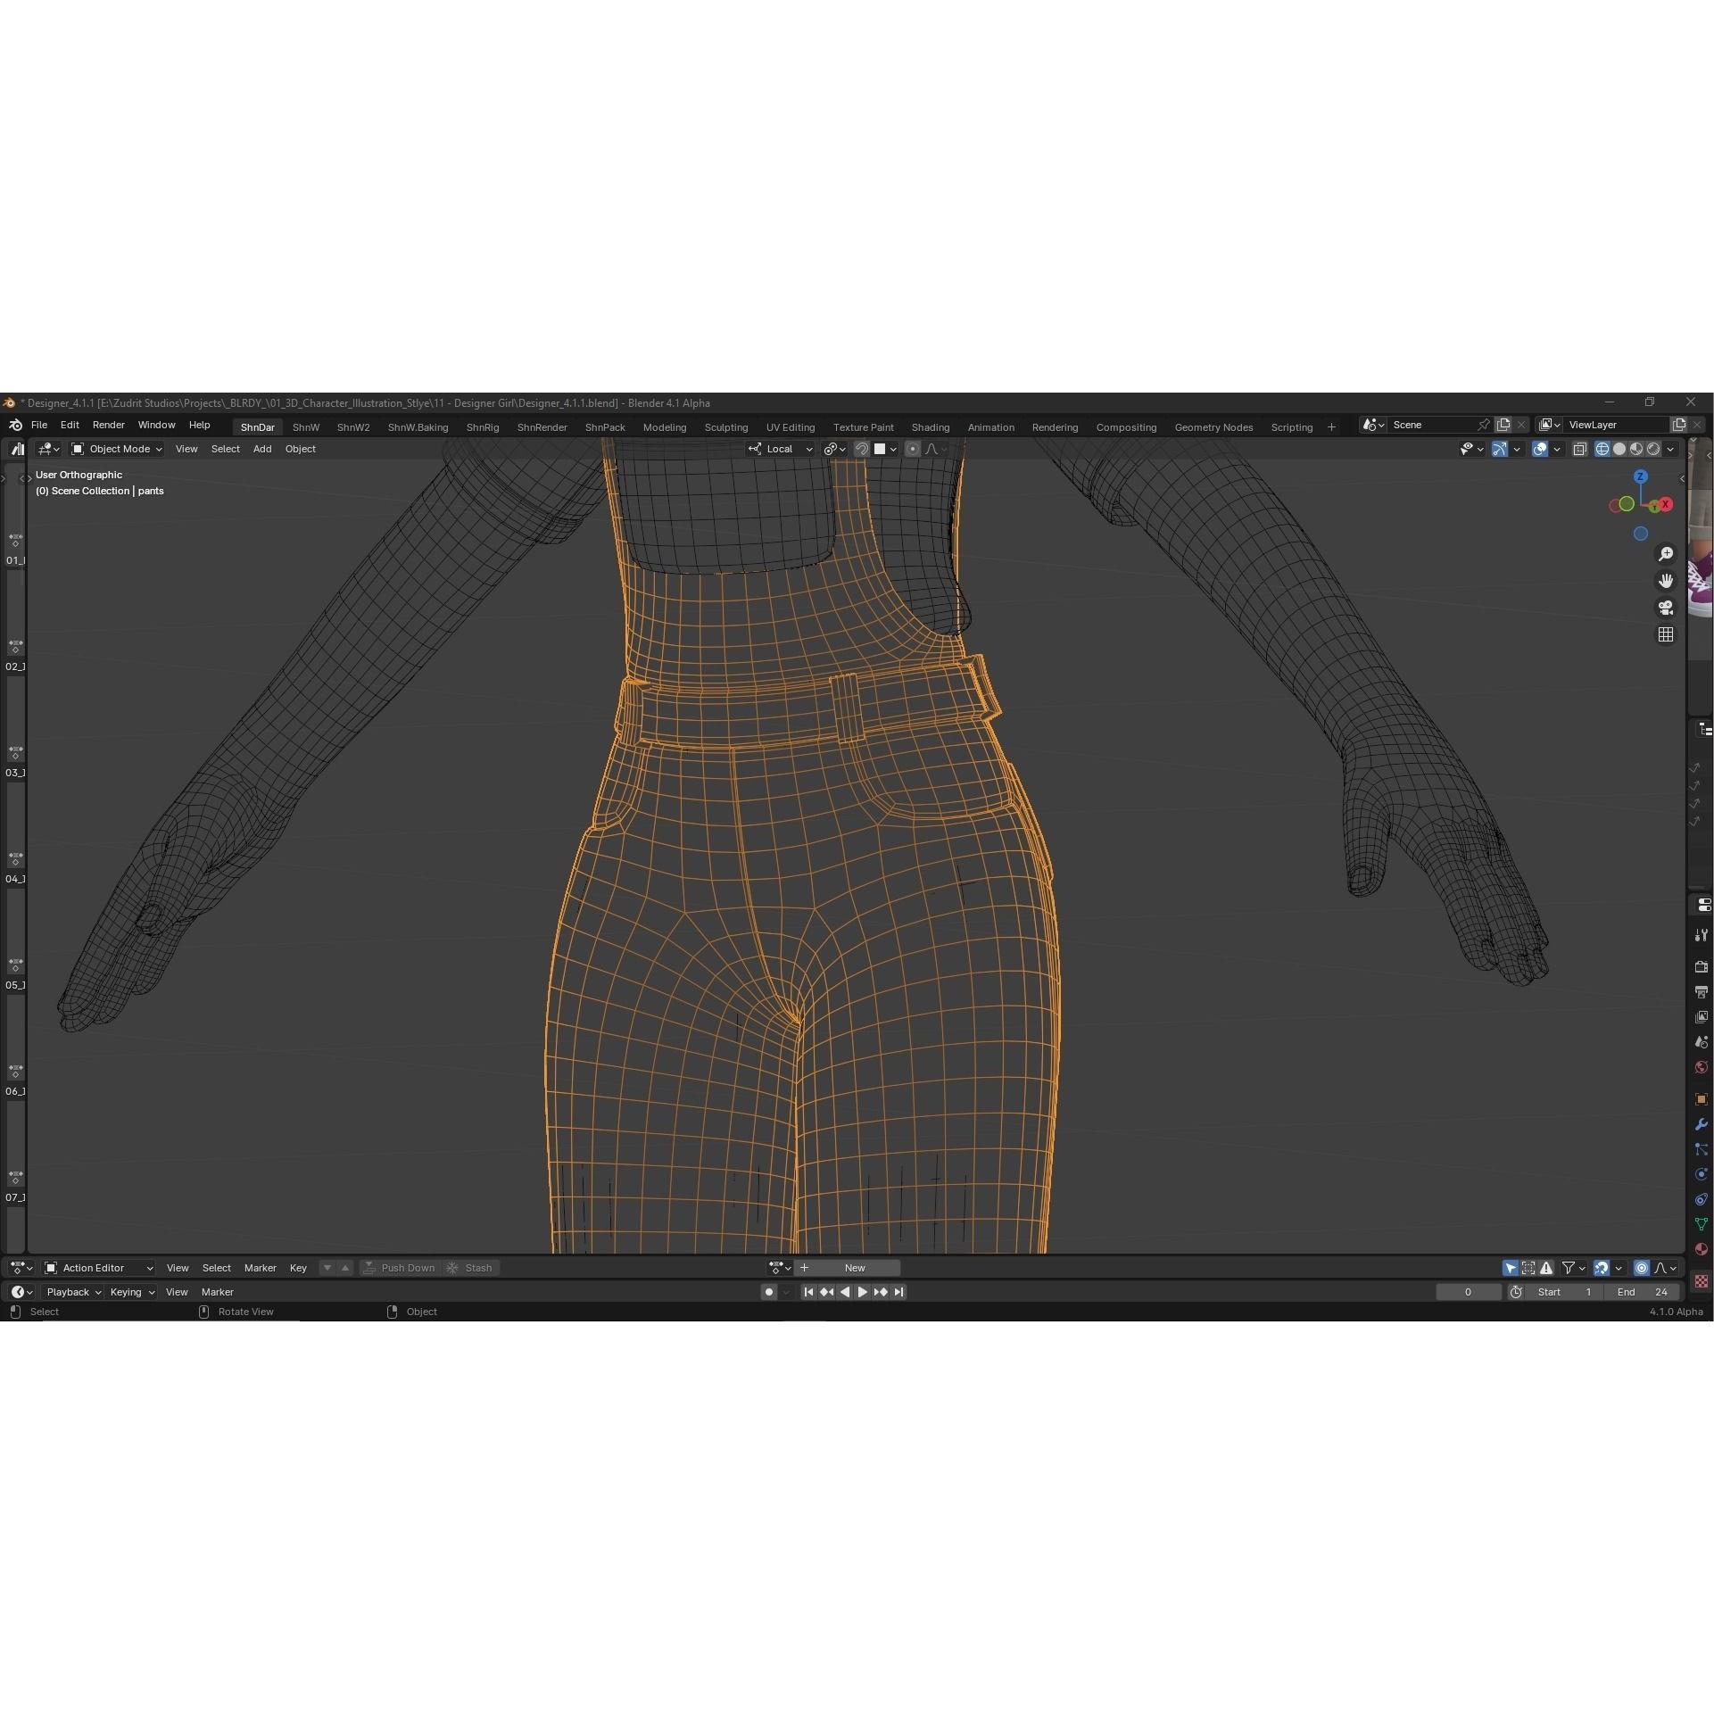Screen dimensions: 1714x1714
Task: Toggle viewport camera view icon
Action: [x=1668, y=608]
